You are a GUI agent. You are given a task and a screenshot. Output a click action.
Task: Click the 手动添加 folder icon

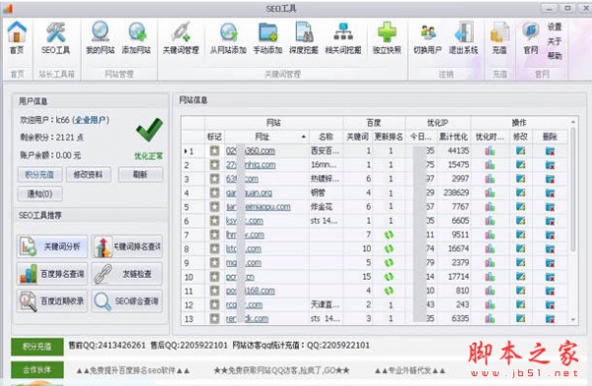click(x=267, y=37)
